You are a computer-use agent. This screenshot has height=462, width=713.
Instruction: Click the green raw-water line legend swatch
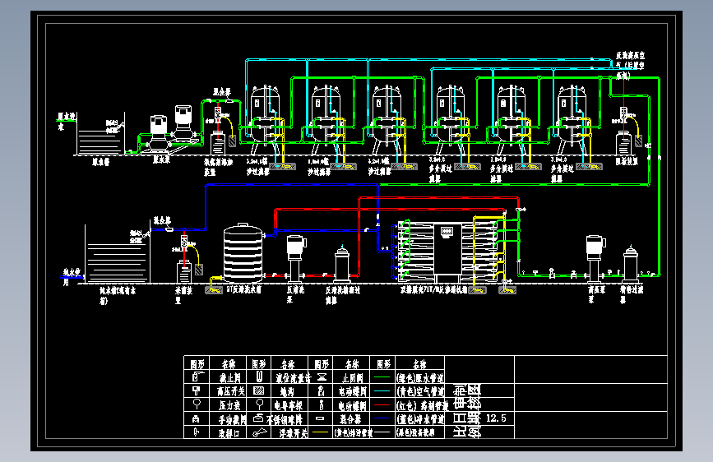382,377
